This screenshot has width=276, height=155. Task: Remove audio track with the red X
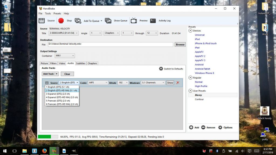pyautogui.click(x=178, y=83)
